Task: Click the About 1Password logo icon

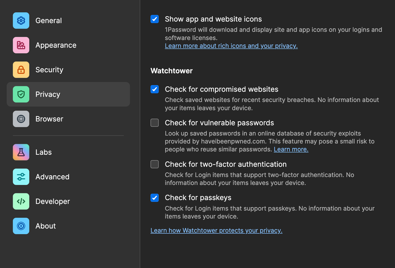Action: pos(21,226)
